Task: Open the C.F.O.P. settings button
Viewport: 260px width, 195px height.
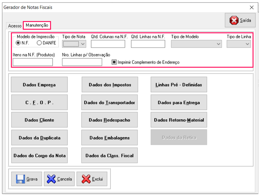Action: coord(39,102)
